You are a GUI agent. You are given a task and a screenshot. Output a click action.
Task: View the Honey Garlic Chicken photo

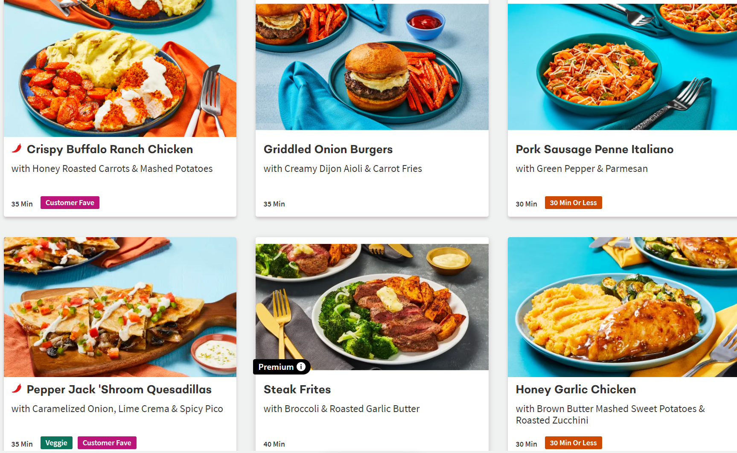(x=622, y=307)
